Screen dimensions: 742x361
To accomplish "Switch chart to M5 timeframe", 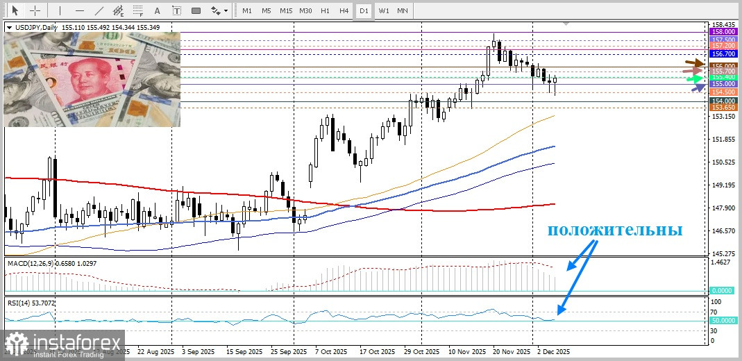I will click(267, 10).
